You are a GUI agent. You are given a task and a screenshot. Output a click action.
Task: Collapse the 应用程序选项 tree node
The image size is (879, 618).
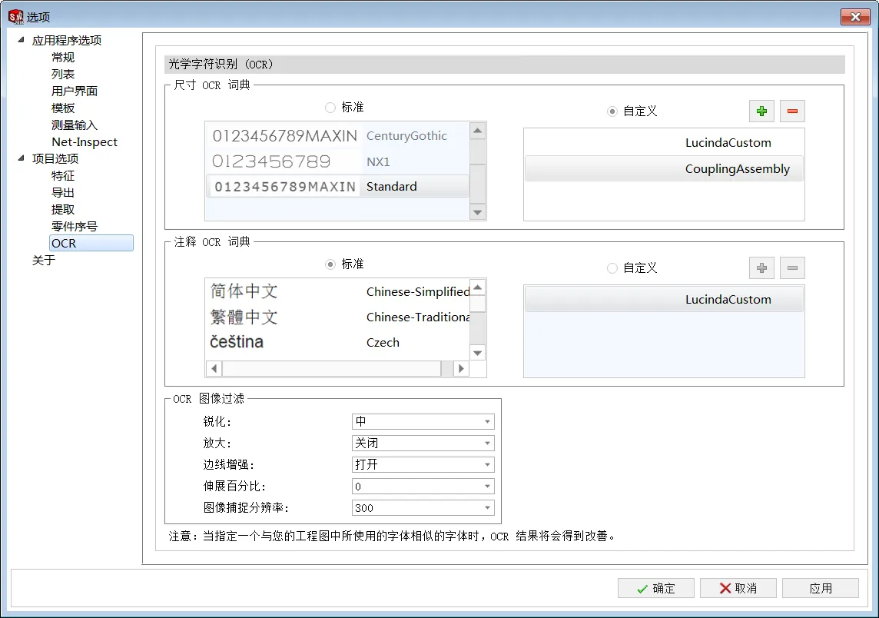tap(22, 40)
